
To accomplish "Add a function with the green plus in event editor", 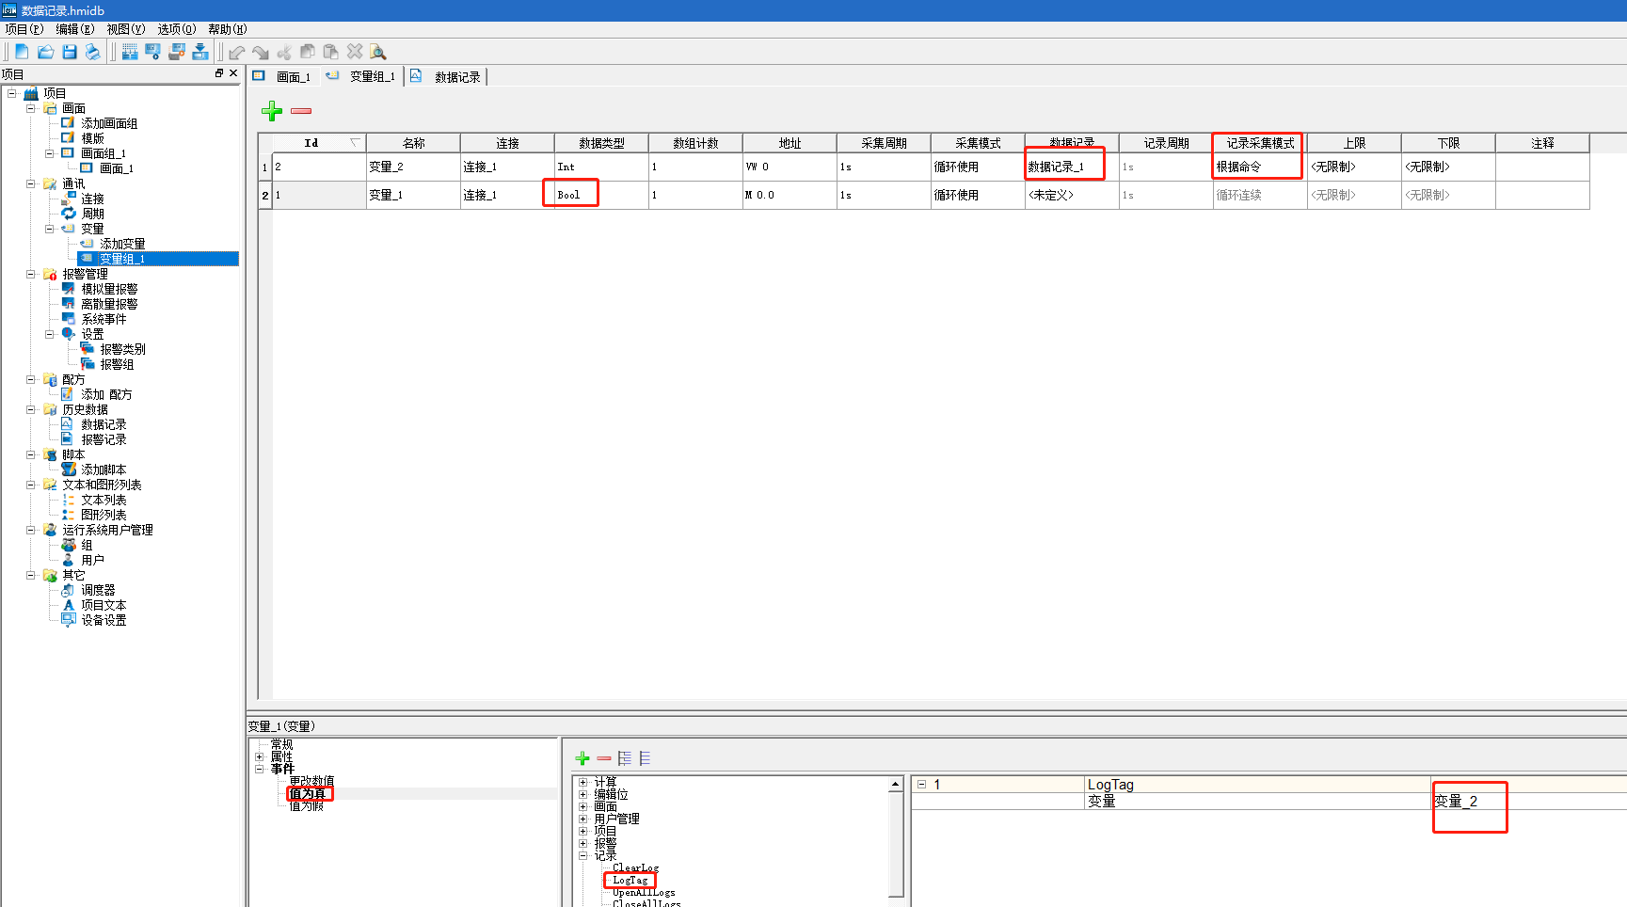I will coord(582,758).
